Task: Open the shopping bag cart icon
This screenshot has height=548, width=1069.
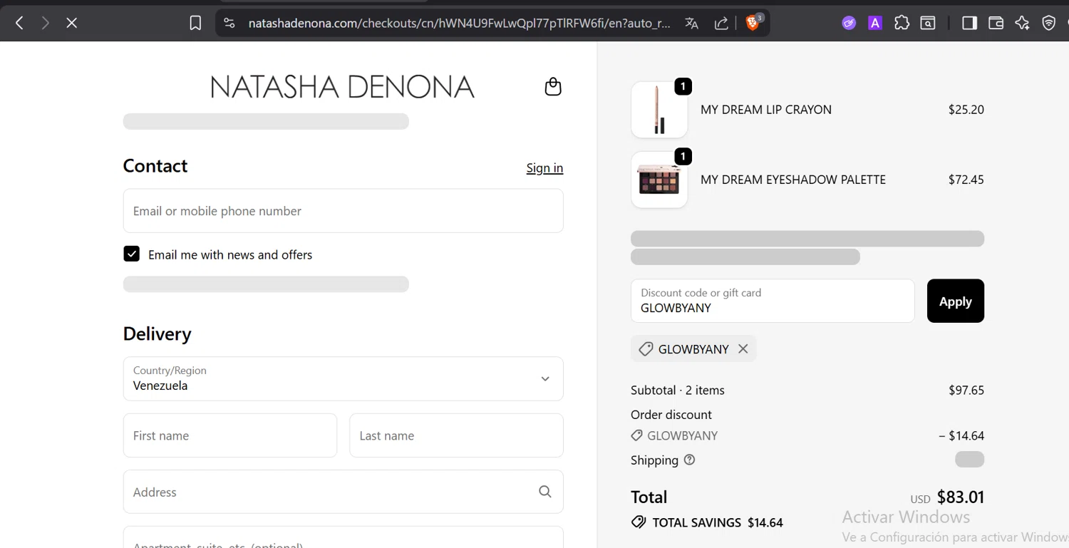Action: point(553,87)
